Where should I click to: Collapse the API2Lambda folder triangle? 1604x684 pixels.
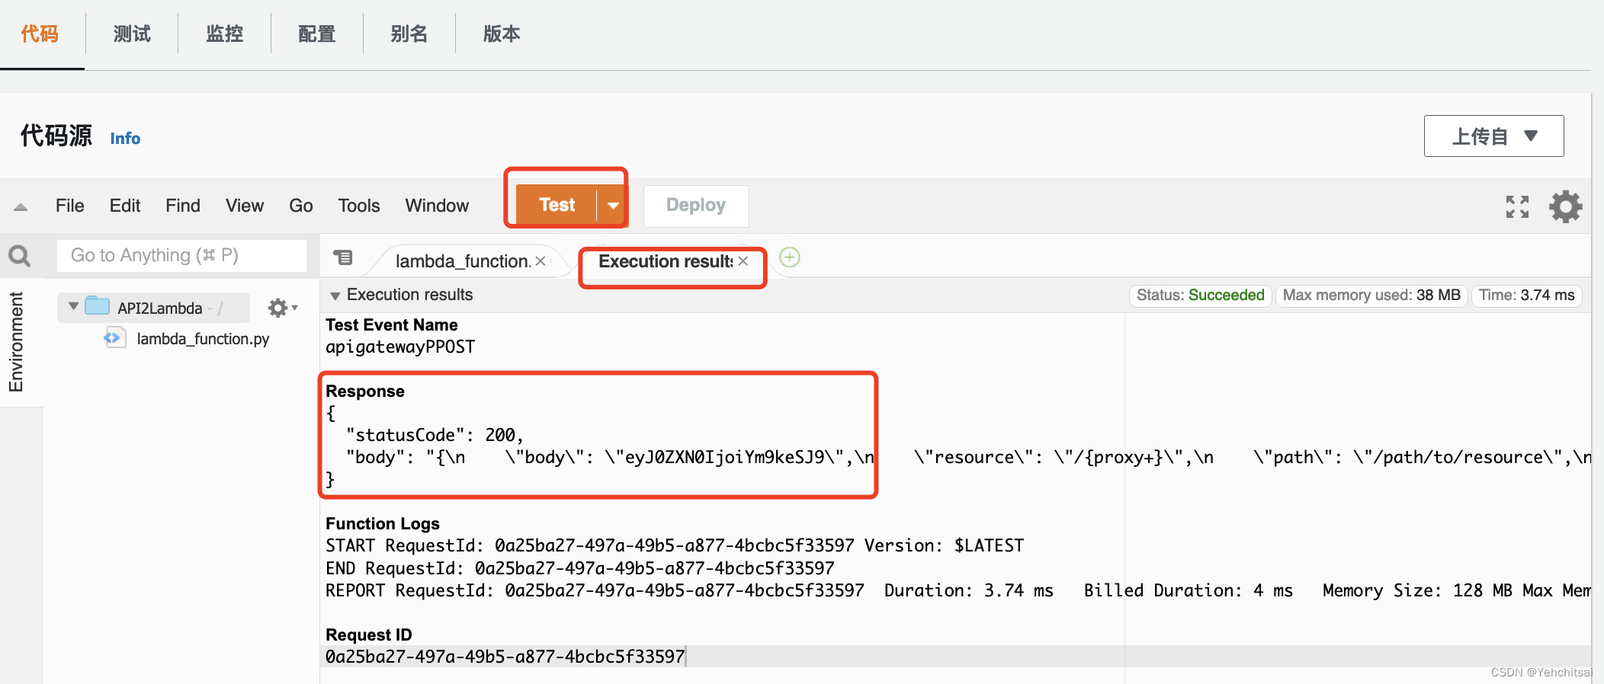(73, 306)
